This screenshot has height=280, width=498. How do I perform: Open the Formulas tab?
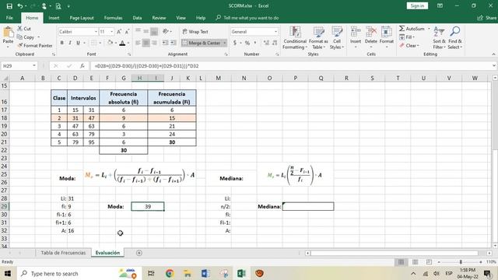114,18
